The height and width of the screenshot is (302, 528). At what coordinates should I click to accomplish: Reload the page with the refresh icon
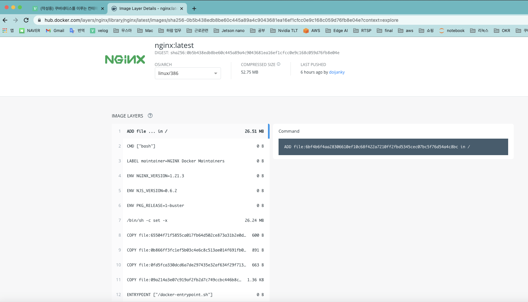[x=26, y=20]
